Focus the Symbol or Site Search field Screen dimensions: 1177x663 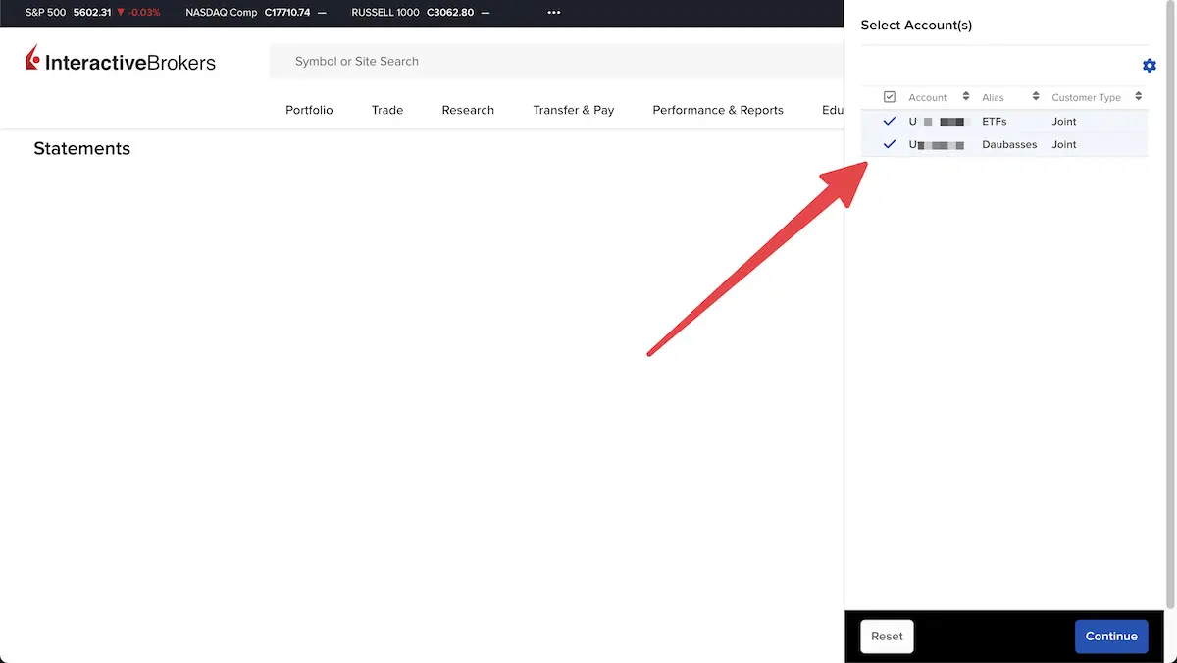pos(556,61)
